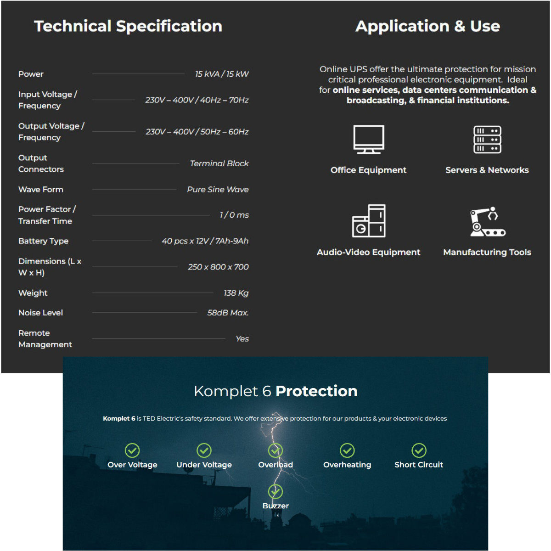
Task: Click the 230V – 400V / 40Hz – 70Hz value
Action: point(197,100)
